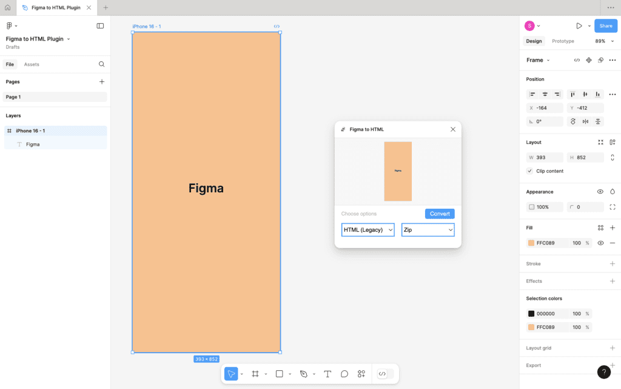Select the Frame tool in bottom toolbar
The width and height of the screenshot is (621, 389).
pos(255,374)
